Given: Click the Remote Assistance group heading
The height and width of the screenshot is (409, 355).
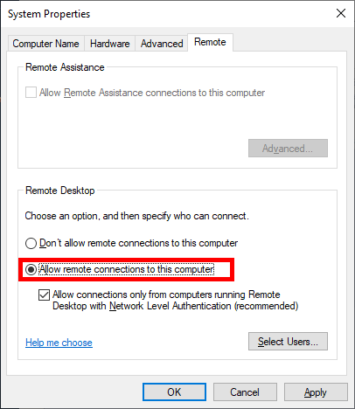Looking at the screenshot, I should click(x=65, y=67).
